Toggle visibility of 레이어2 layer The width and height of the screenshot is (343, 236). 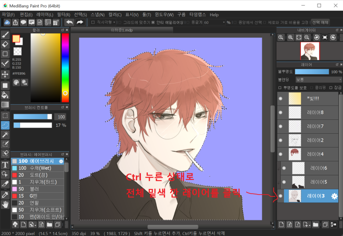[x=280, y=140]
